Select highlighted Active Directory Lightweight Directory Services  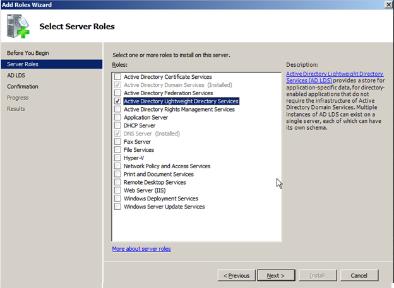[x=181, y=101]
